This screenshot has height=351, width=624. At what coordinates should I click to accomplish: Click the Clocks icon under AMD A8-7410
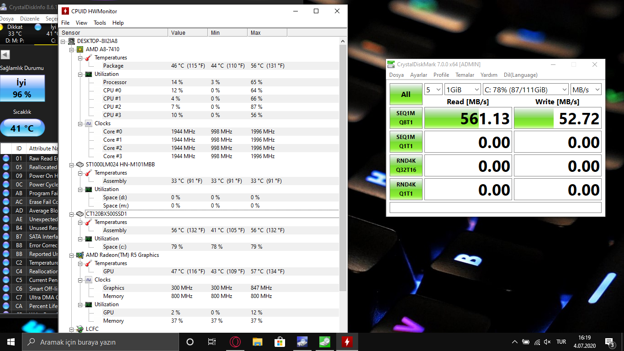(88, 123)
